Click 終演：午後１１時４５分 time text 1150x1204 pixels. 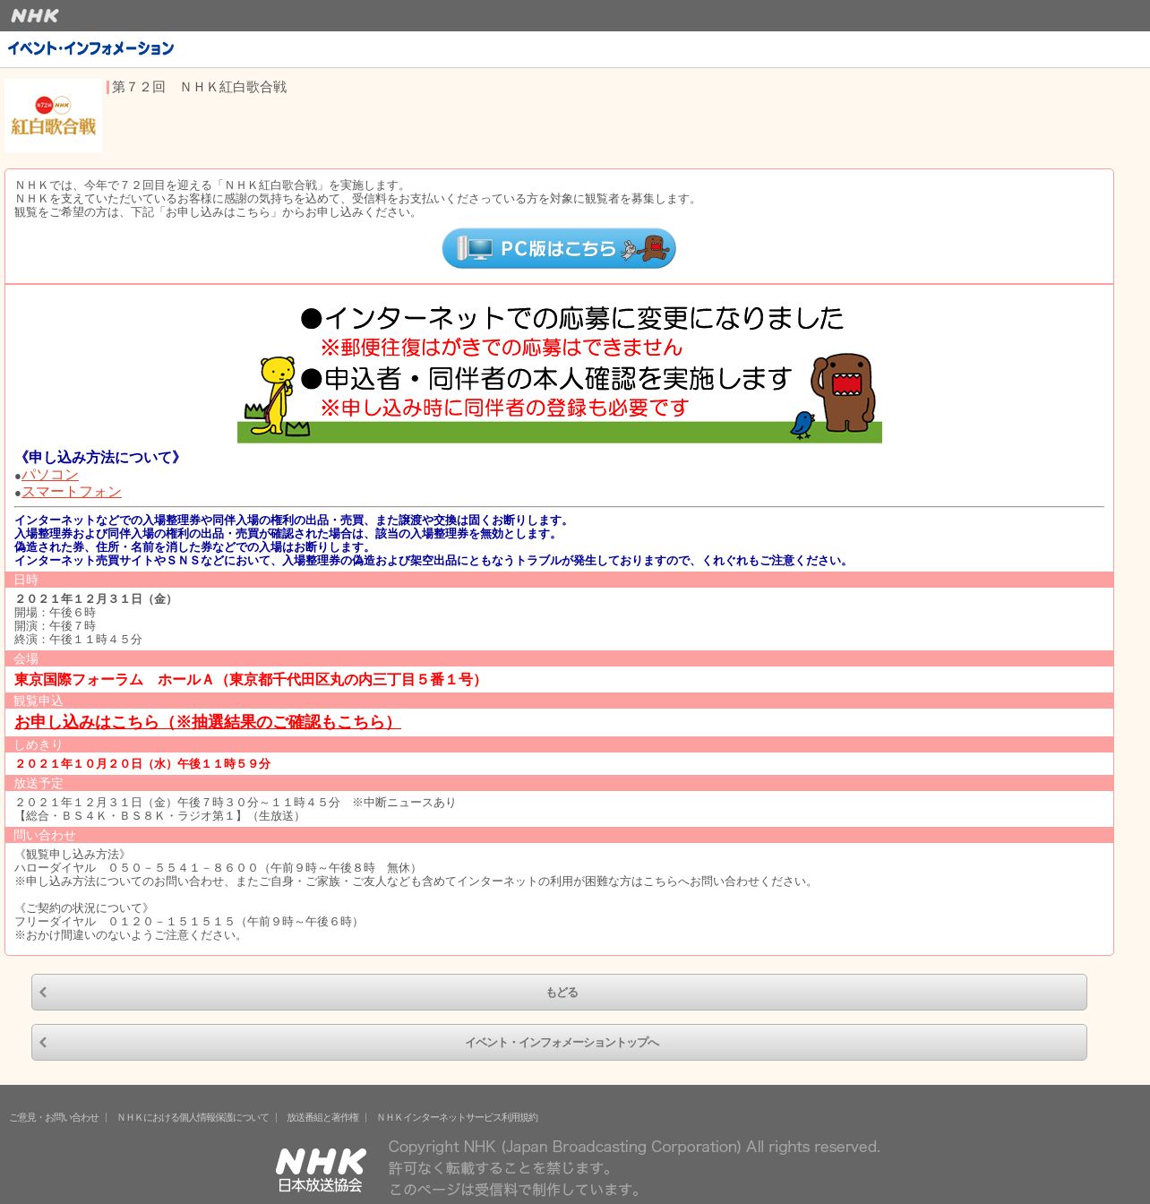pyautogui.click(x=78, y=640)
